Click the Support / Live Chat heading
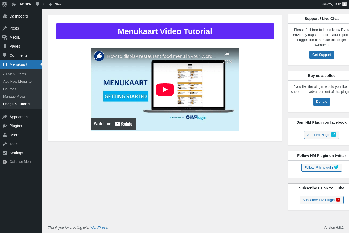349x233 pixels. pyautogui.click(x=322, y=19)
